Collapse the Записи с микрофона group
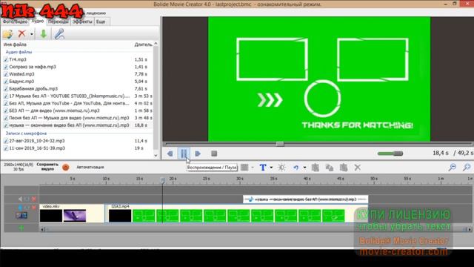Image resolution: width=474 pixels, height=267 pixels. pos(26,133)
